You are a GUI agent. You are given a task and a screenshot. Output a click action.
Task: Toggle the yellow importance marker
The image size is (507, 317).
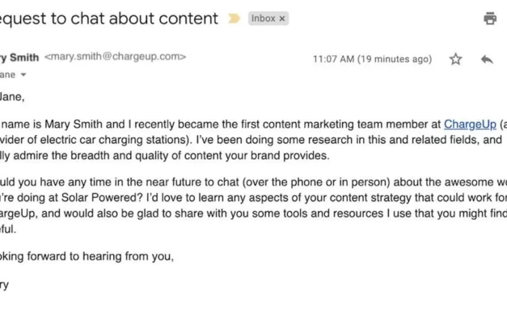[234, 18]
